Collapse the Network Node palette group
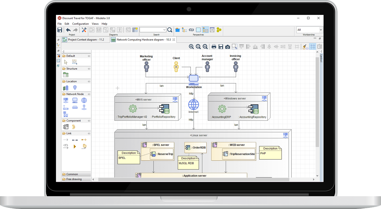Viewport: 381px width, 209px height. [x=89, y=94]
